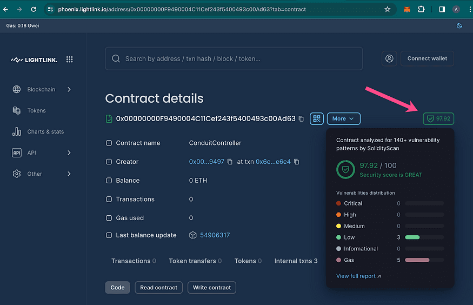Open the More dropdown
This screenshot has height=305, width=473.
tap(344, 118)
